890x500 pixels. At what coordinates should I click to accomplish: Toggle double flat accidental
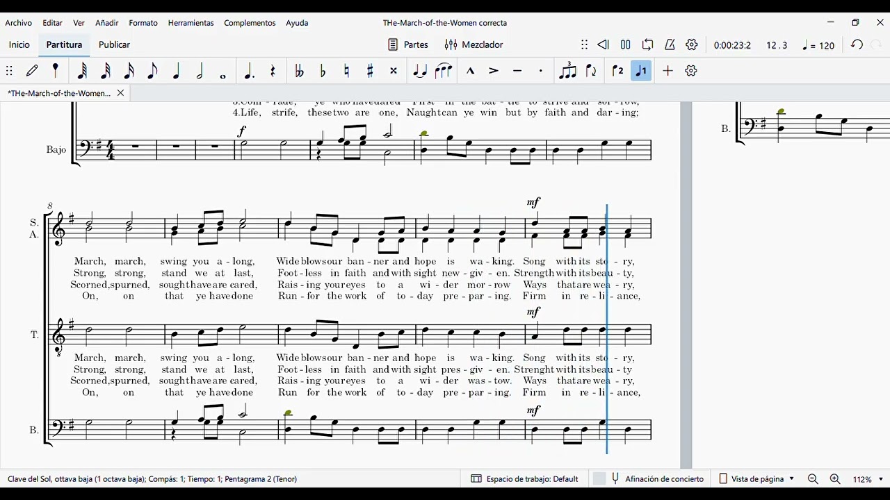coord(300,71)
